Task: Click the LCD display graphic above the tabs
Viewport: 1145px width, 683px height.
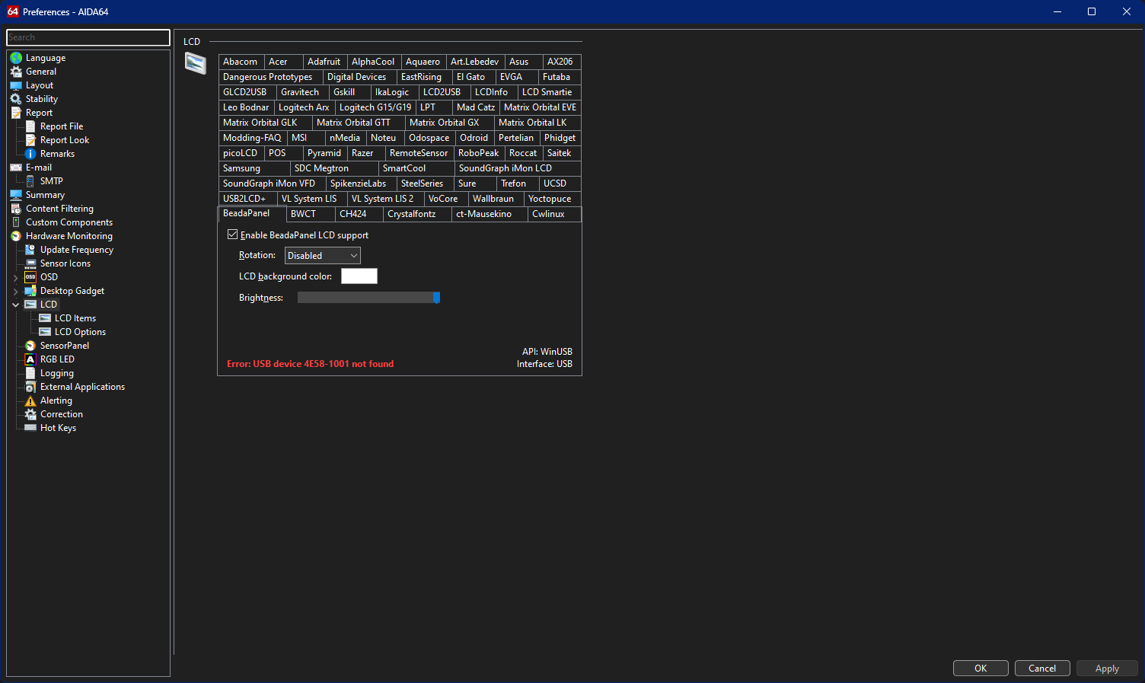Action: coord(196,65)
